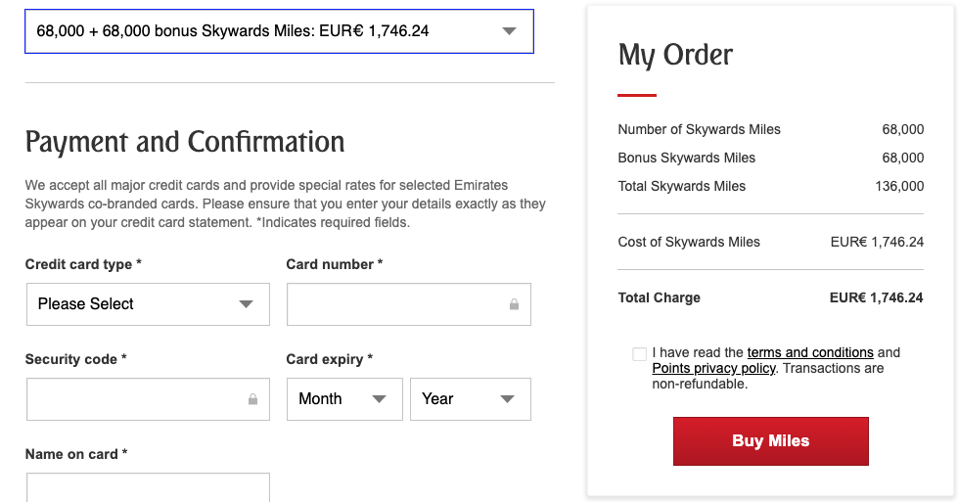Click the Name on card input field

148,487
